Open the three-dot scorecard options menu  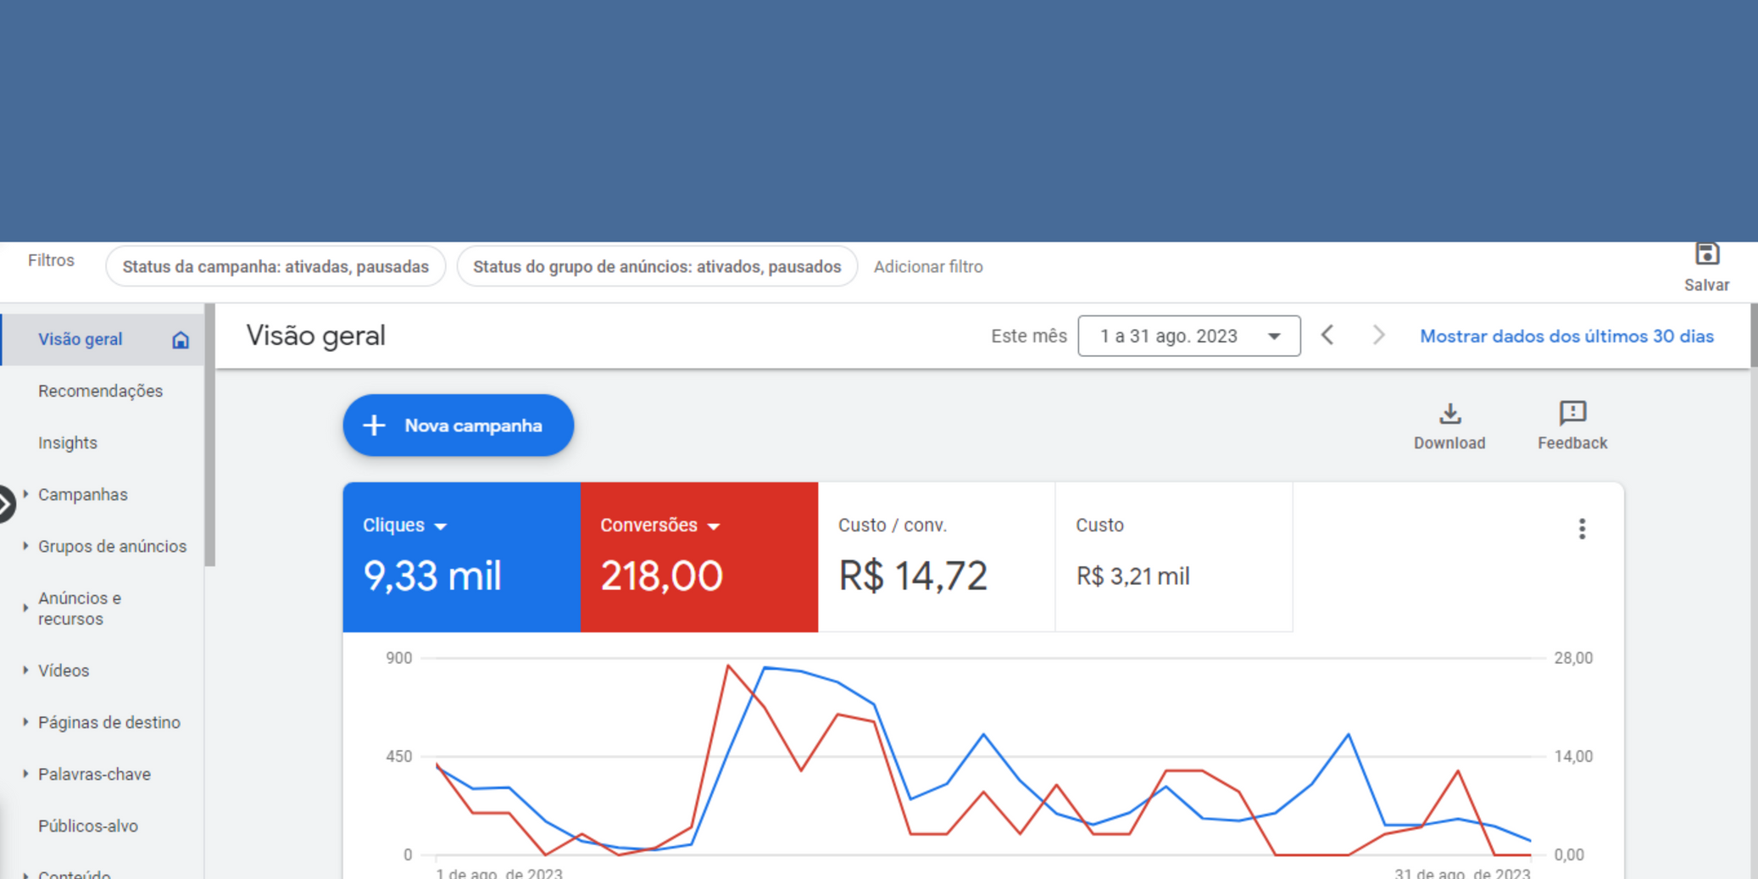tap(1582, 529)
